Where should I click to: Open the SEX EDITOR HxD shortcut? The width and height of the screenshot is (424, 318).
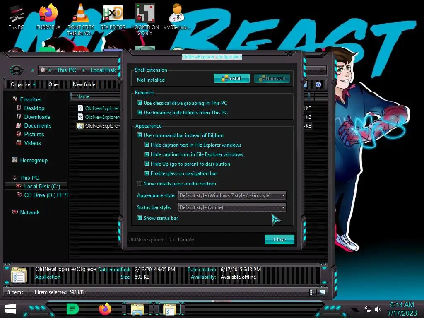pos(113,17)
